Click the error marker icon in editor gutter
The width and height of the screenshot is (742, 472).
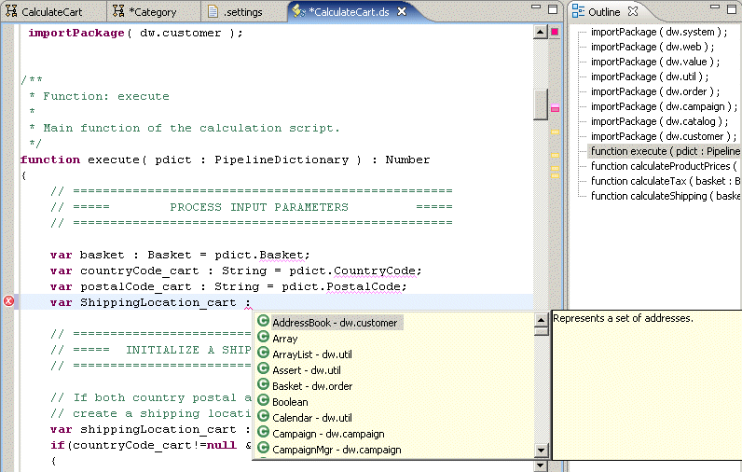pos(9,300)
